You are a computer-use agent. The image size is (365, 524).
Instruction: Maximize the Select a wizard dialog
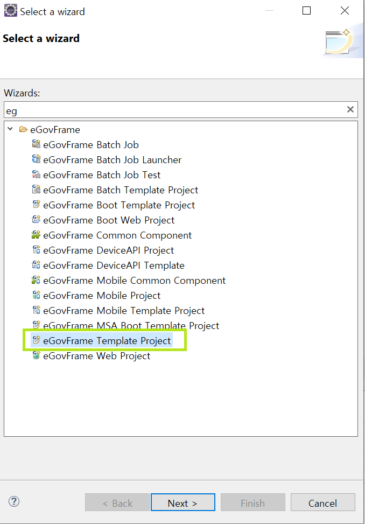tap(306, 11)
